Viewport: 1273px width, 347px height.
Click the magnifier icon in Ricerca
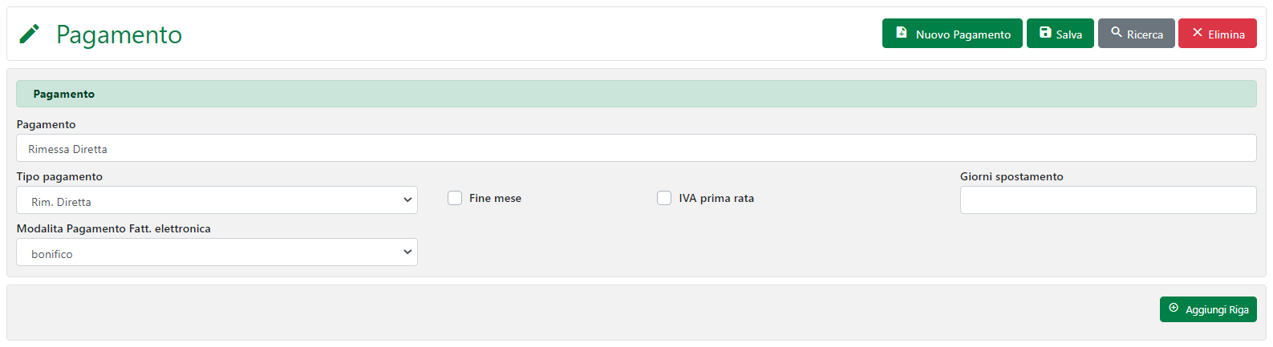click(1116, 33)
